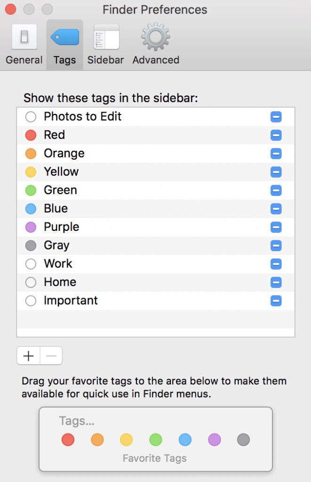Click the purple favorite tag circle

[x=214, y=440]
